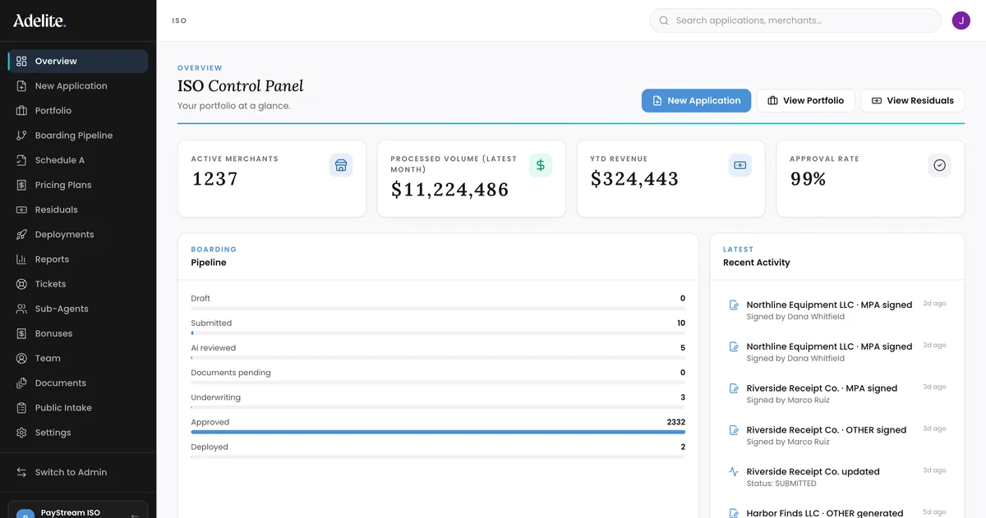986x518 pixels.
Task: Click the Schedule A document icon
Action: point(21,160)
